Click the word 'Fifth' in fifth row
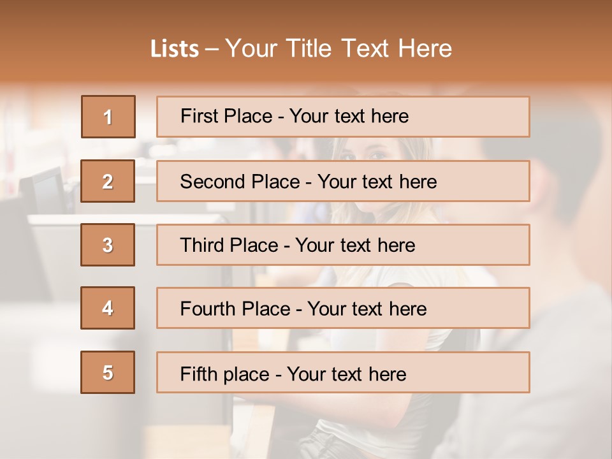This screenshot has width=612, height=459. tap(194, 374)
